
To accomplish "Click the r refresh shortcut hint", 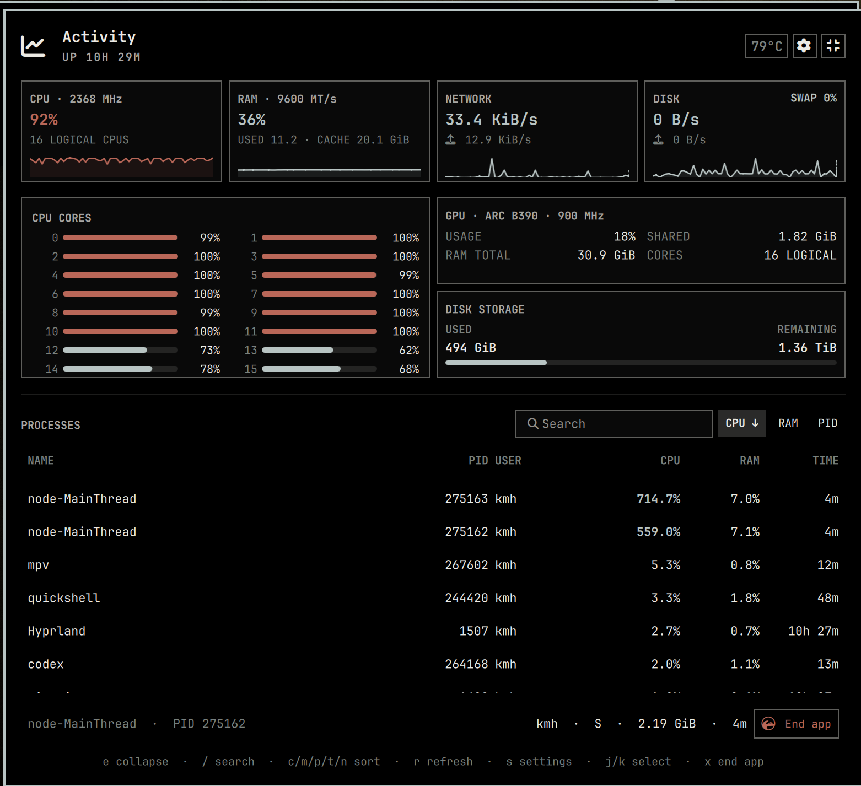I will pos(443,761).
